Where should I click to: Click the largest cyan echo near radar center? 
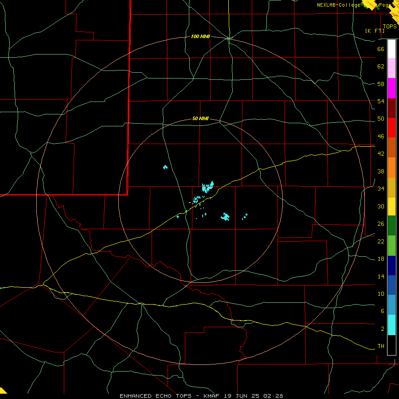[x=207, y=187]
